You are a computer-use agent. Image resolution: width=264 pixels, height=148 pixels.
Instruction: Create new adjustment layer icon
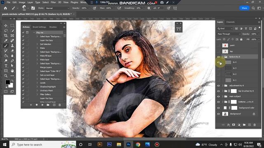coord(239,125)
